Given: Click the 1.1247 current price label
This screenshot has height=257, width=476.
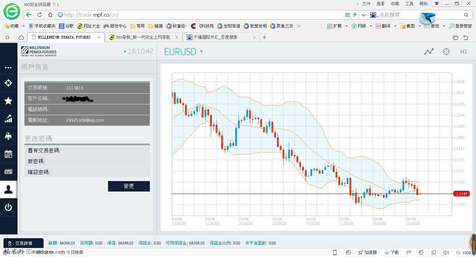Looking at the screenshot, I should point(462,194).
